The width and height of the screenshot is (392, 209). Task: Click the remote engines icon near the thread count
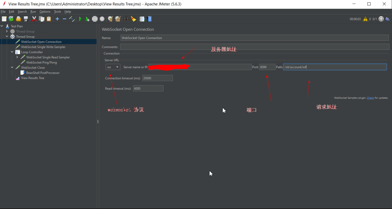point(381,19)
